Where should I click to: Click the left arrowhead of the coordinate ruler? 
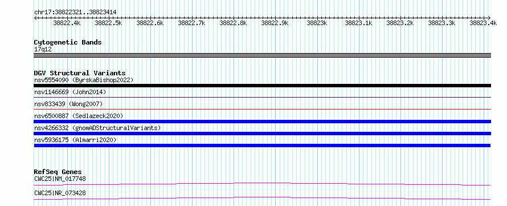tap(35, 18)
